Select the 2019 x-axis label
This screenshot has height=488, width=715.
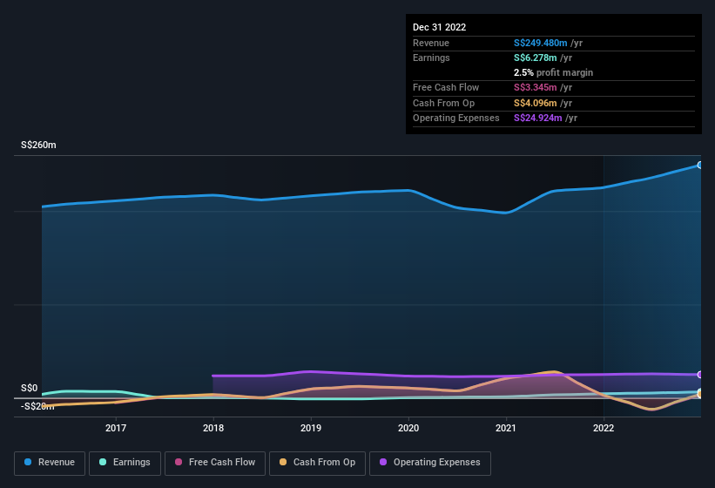pos(311,428)
